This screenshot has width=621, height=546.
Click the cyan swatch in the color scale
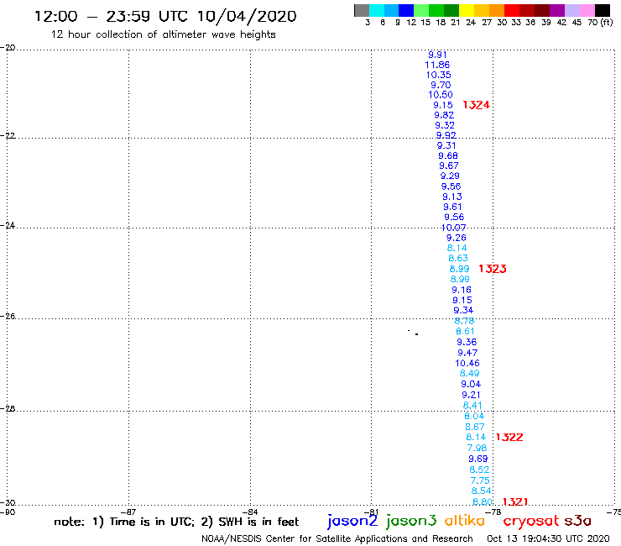pyautogui.click(x=377, y=10)
